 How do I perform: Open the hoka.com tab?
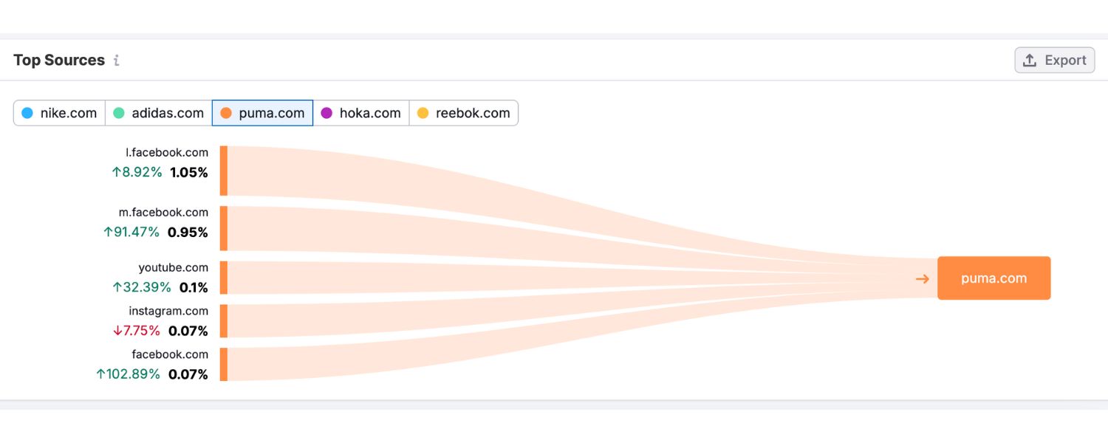pos(361,113)
